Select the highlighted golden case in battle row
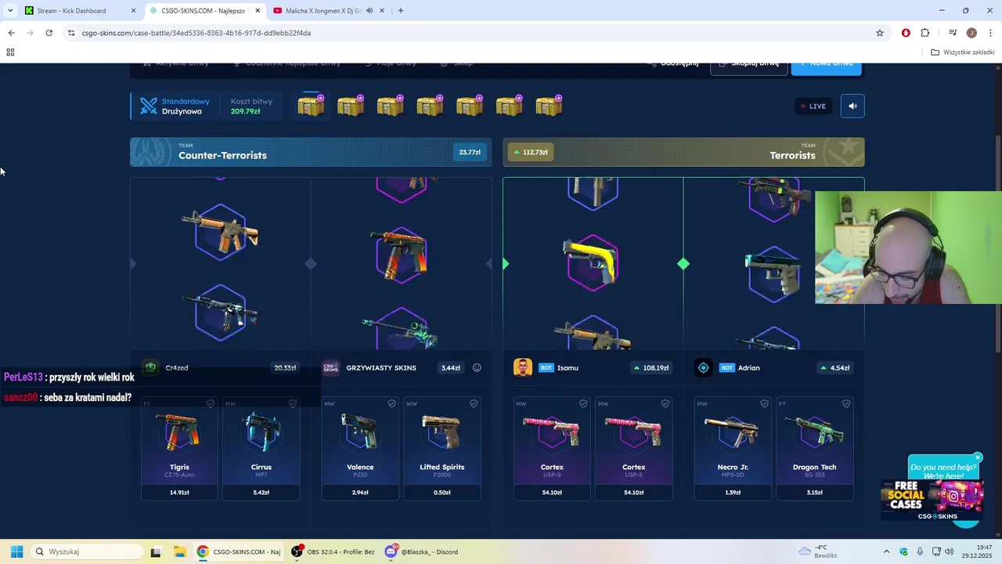The image size is (1002, 564). 311,105
